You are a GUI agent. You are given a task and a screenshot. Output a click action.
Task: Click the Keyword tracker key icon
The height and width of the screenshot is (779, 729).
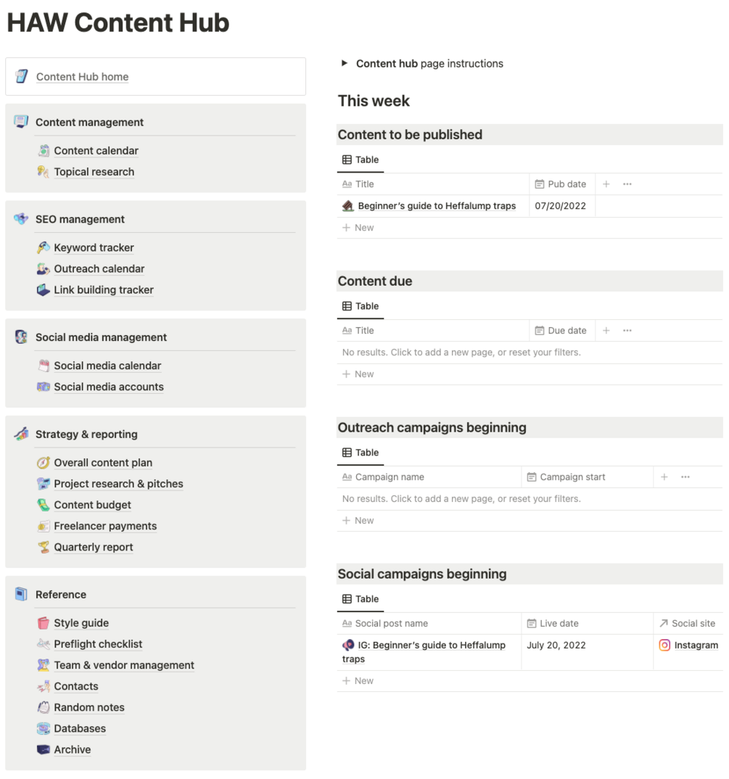(x=44, y=247)
